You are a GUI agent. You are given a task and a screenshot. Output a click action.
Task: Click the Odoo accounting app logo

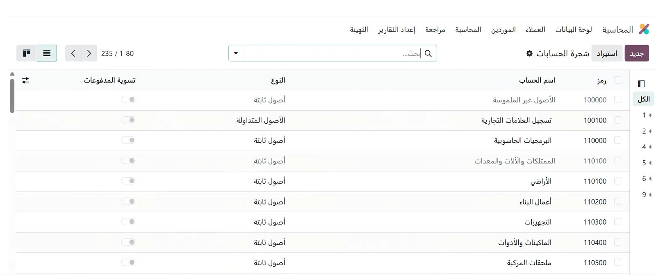(x=644, y=29)
